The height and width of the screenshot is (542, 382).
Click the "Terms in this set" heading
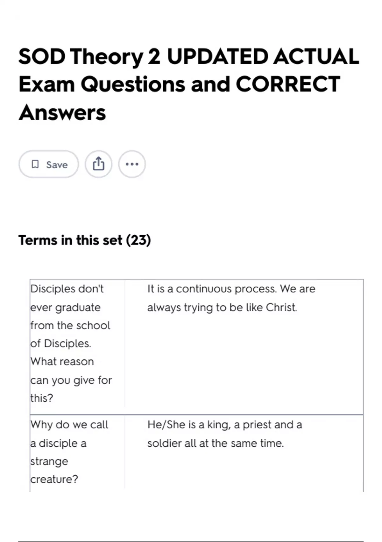point(70,240)
